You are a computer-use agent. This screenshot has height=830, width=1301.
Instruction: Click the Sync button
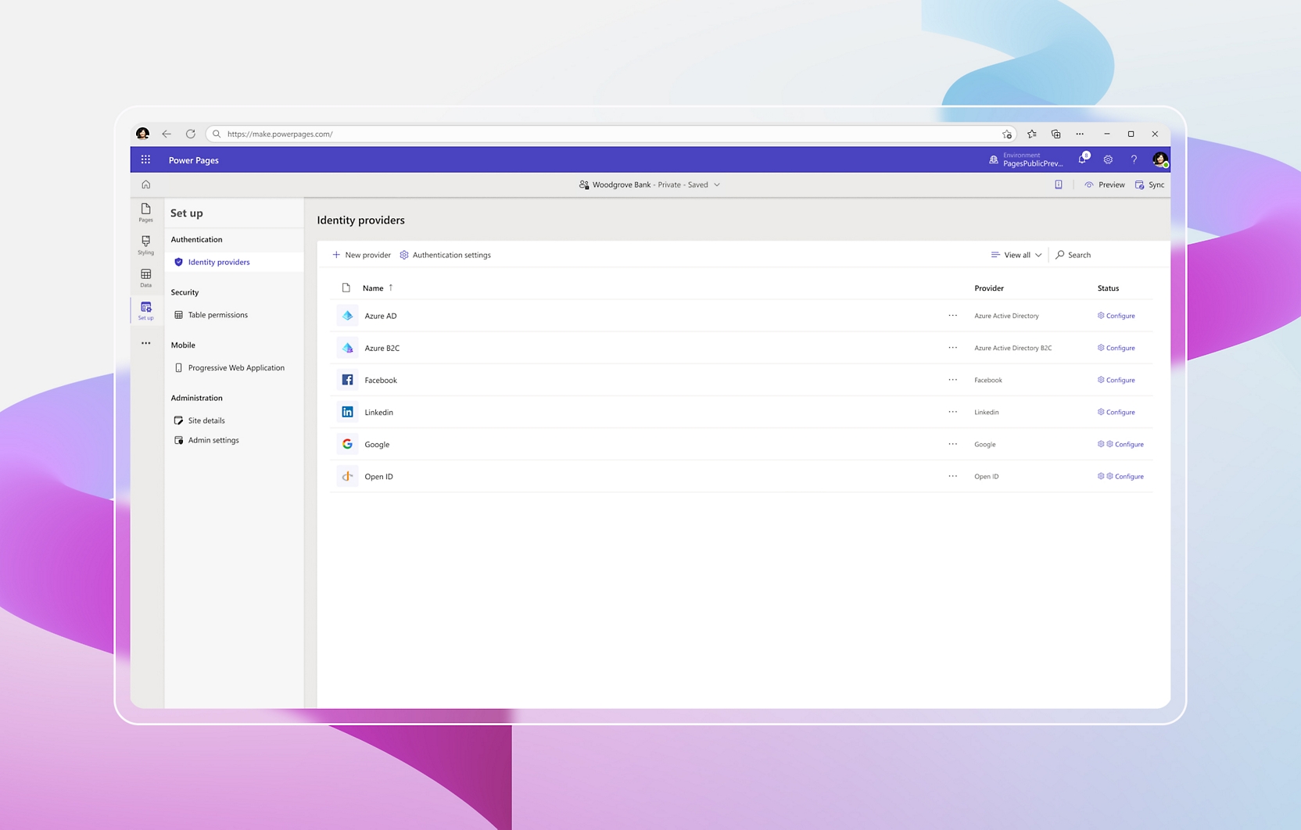[x=1150, y=184]
